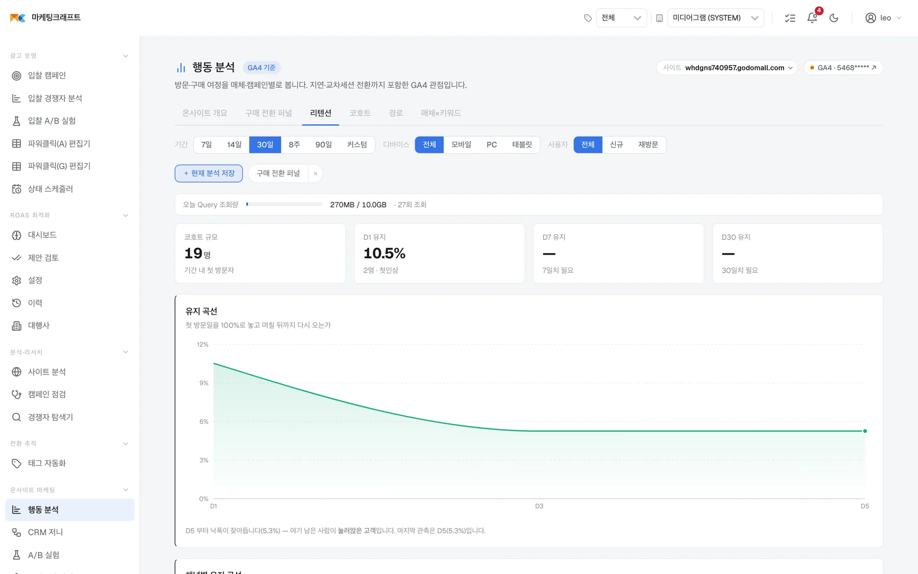The width and height of the screenshot is (918, 574).
Task: Click the 제안 검토 check icon
Action: click(x=16, y=258)
